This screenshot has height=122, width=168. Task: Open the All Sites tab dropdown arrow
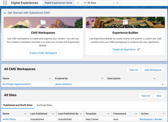tap(114, 3)
